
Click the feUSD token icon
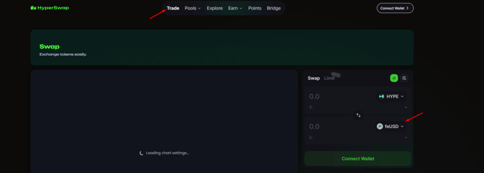pos(380,126)
